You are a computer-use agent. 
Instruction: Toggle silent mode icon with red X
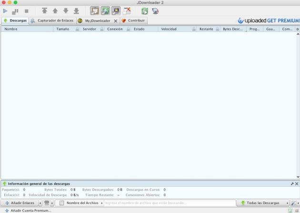[127, 11]
